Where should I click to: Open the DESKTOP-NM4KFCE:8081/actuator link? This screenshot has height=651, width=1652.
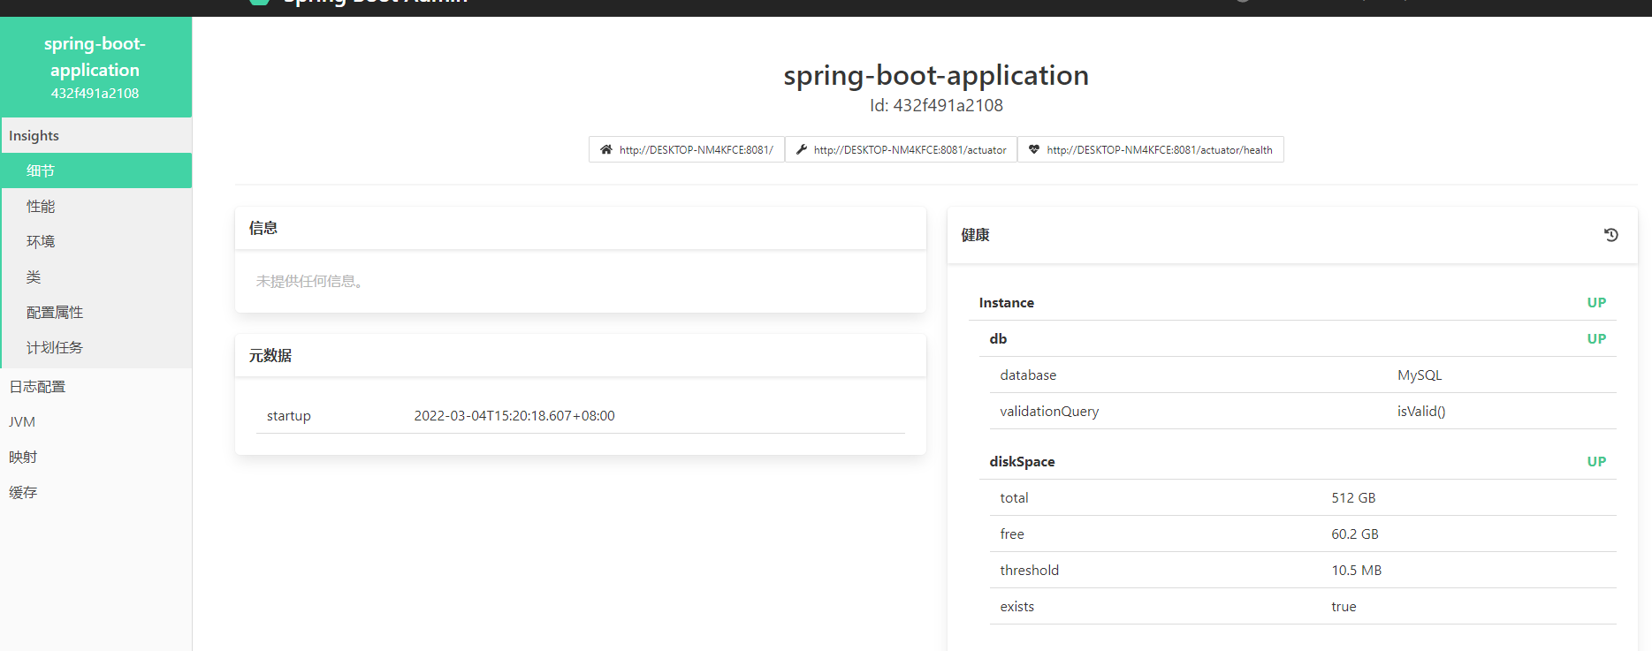pos(901,149)
